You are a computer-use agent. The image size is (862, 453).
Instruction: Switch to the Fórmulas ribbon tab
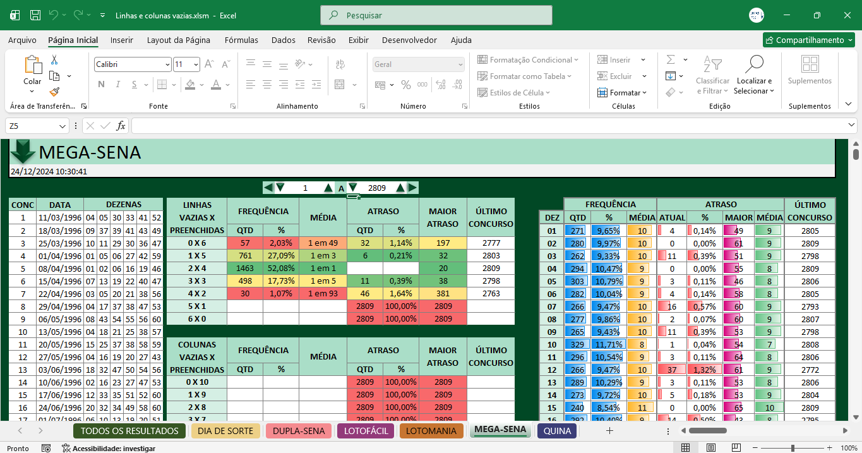pyautogui.click(x=241, y=40)
